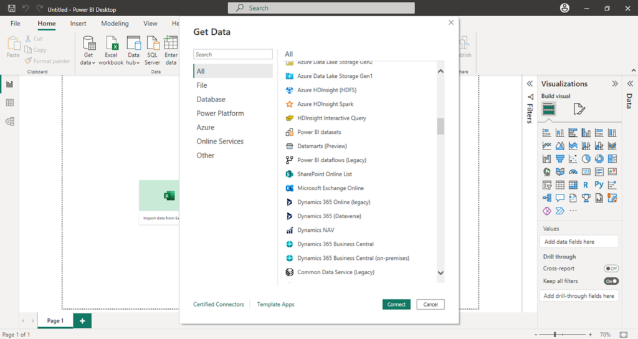Click the connector list scroll-down arrow

click(x=440, y=273)
